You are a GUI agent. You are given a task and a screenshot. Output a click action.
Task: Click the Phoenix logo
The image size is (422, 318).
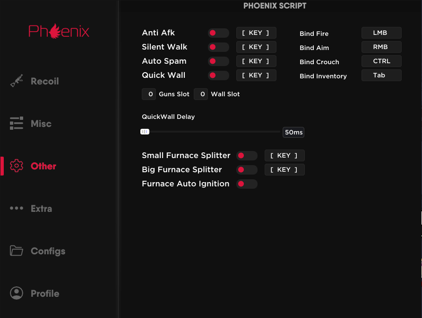59,31
